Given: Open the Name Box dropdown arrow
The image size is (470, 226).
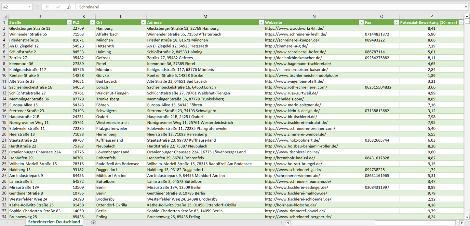Looking at the screenshot, I should click(x=29, y=7).
